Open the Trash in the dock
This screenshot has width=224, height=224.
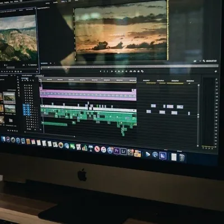coord(182,157)
